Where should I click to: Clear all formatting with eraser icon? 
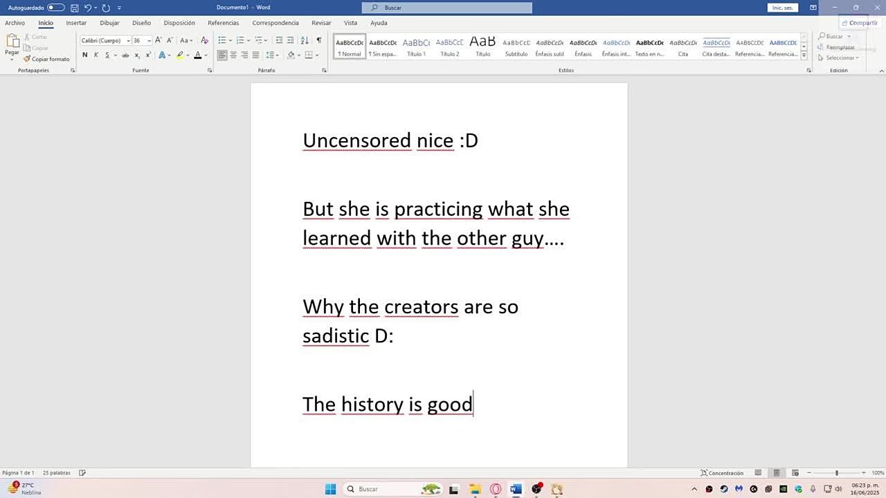(x=204, y=40)
